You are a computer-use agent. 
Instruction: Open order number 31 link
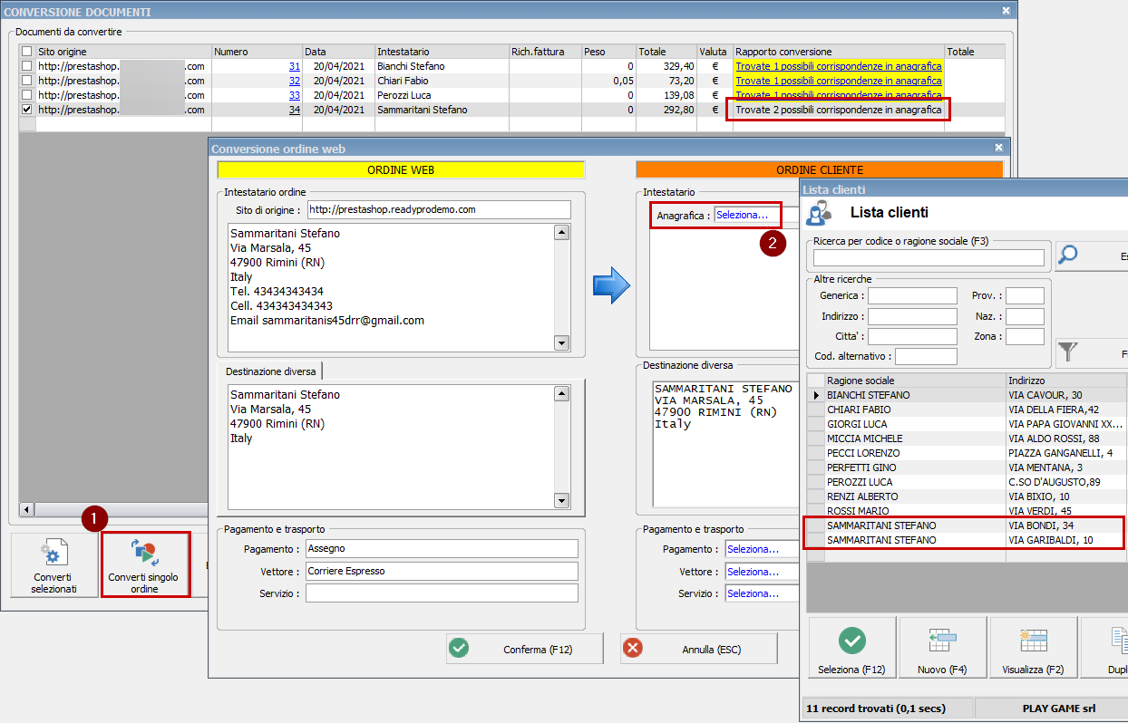click(x=294, y=66)
